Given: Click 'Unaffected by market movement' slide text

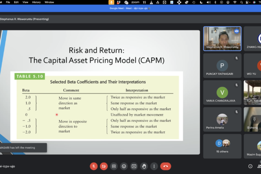Looking at the screenshot, I should pyautogui.click(x=137, y=115).
